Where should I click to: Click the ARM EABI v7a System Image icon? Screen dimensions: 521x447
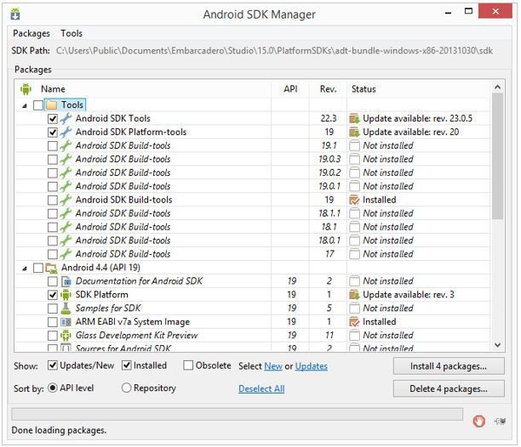[x=66, y=322]
